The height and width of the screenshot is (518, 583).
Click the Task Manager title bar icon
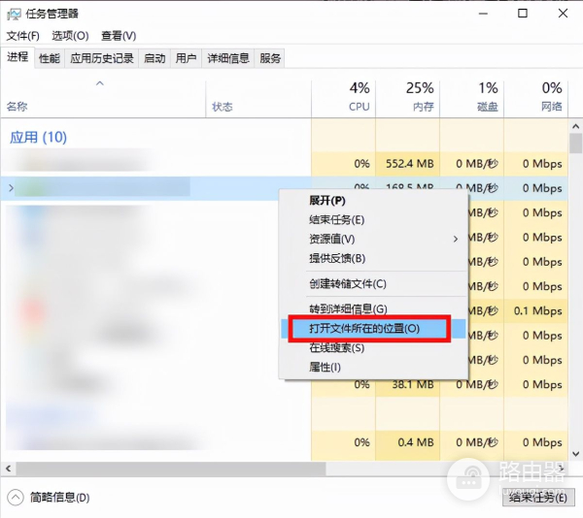[x=14, y=15]
